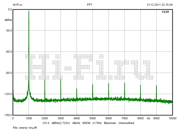Click the CH A channel label
This screenshot has height=134, width=179.
point(46,123)
